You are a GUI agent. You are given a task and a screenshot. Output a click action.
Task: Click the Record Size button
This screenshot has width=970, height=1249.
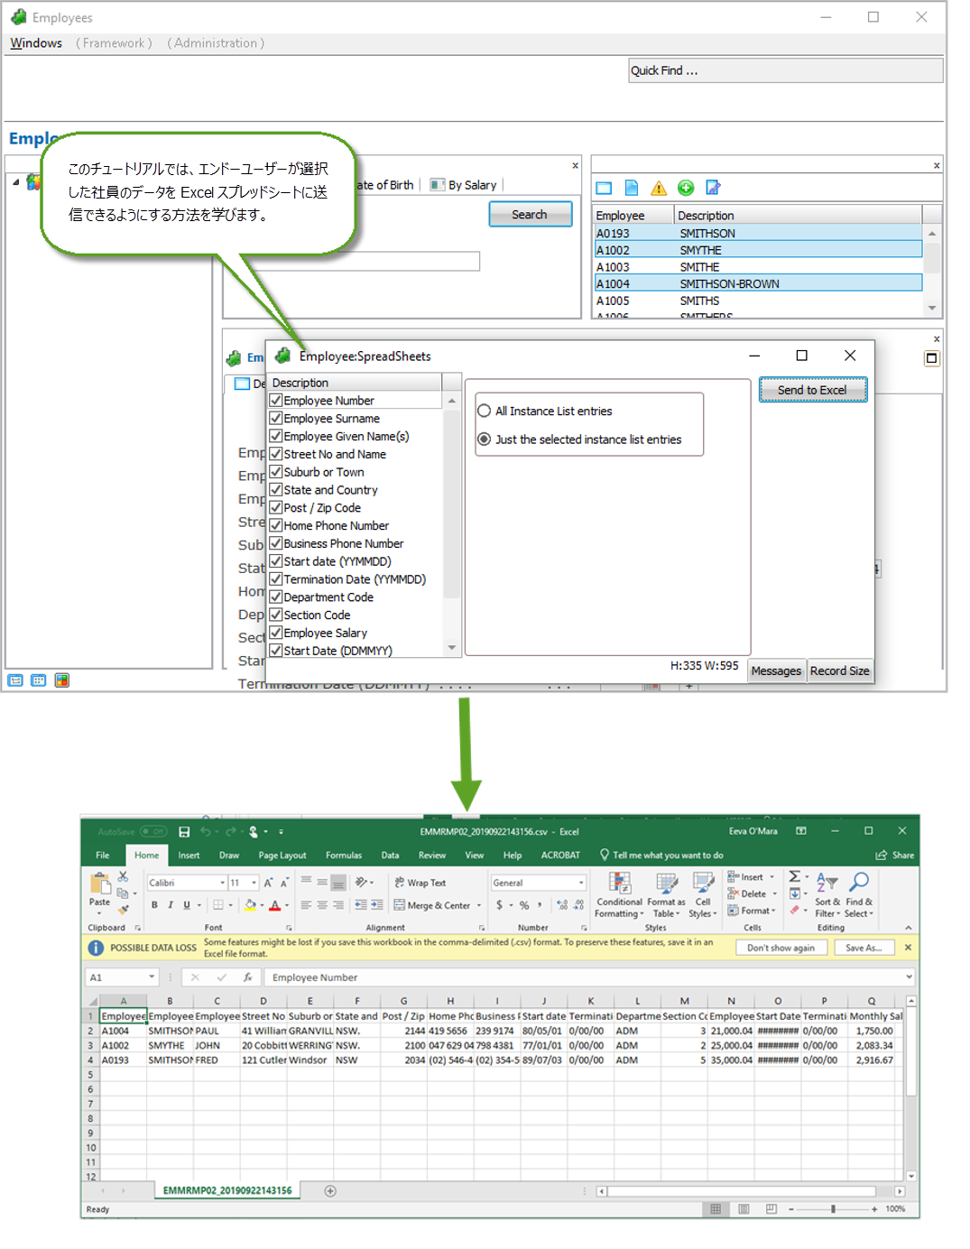[x=839, y=671]
